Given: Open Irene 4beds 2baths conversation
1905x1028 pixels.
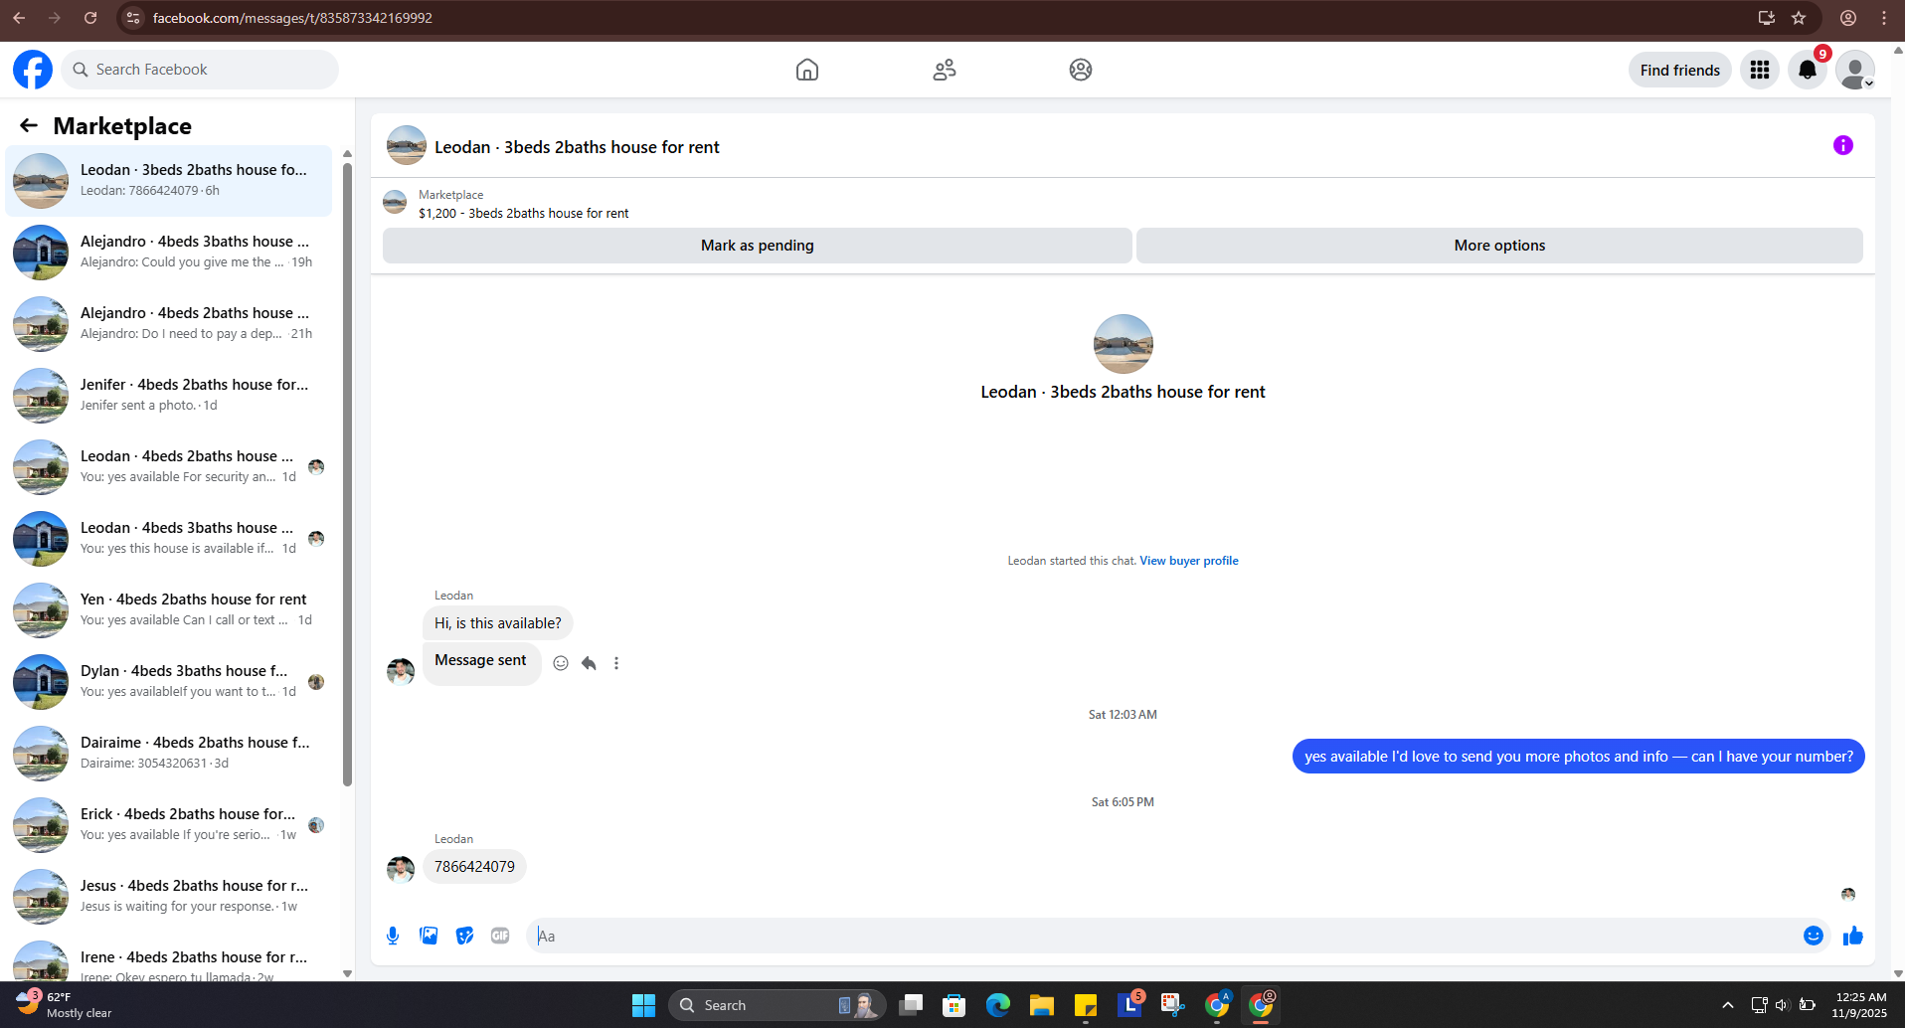Looking at the screenshot, I should (169, 958).
